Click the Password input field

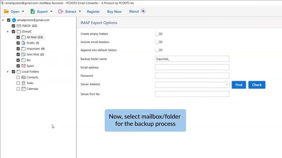(192, 75)
